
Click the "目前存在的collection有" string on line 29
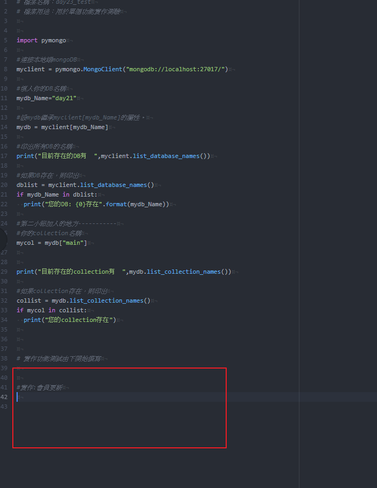[x=81, y=272]
